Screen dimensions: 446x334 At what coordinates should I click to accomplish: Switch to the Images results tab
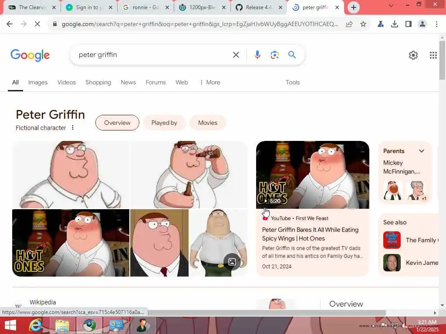click(x=38, y=82)
